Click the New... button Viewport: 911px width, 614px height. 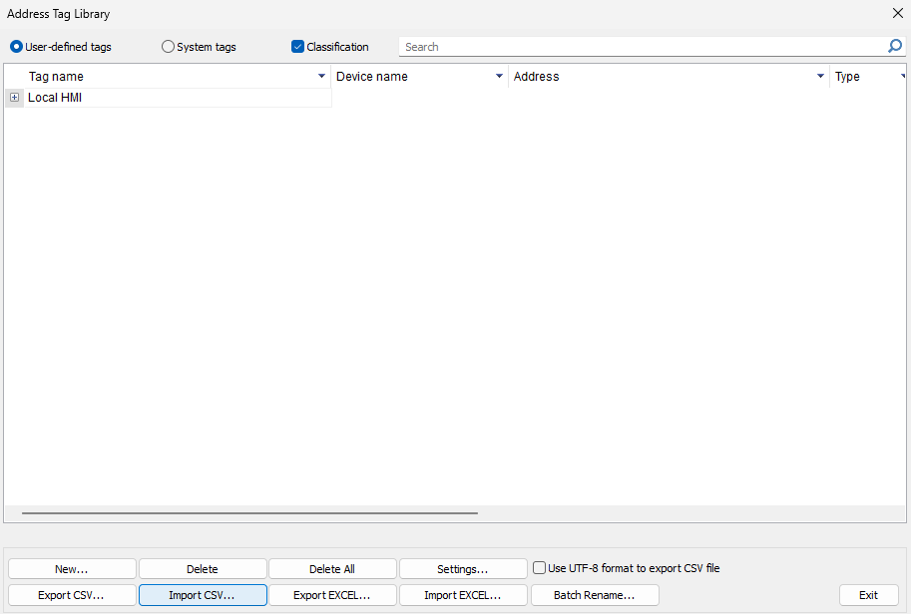coord(72,569)
